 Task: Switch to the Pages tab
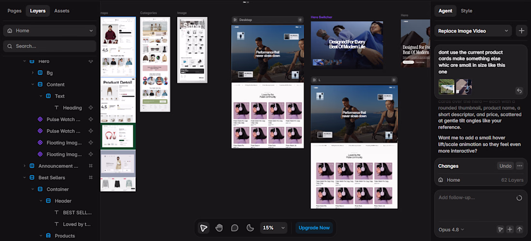pyautogui.click(x=14, y=11)
